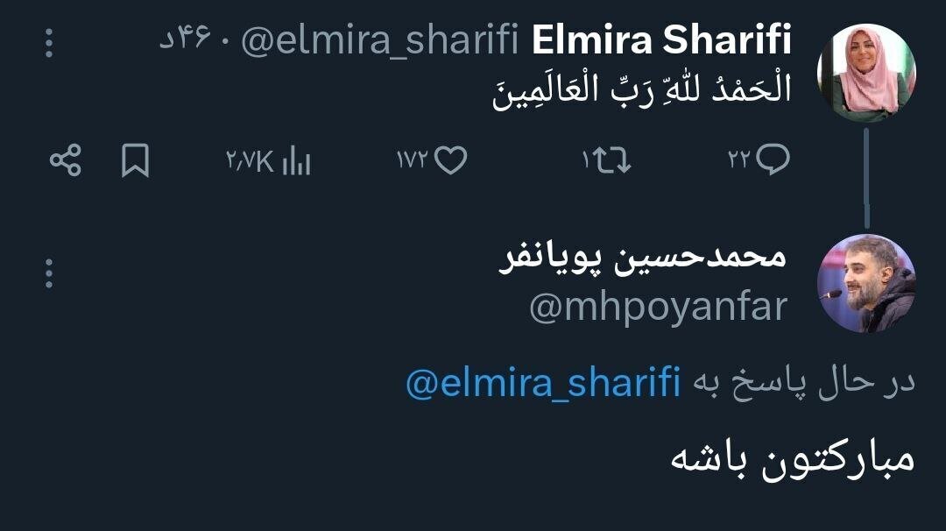View Mohammad Hossein Pouyanfar's profile avatar
This screenshot has height=531, width=946.
tap(869, 280)
